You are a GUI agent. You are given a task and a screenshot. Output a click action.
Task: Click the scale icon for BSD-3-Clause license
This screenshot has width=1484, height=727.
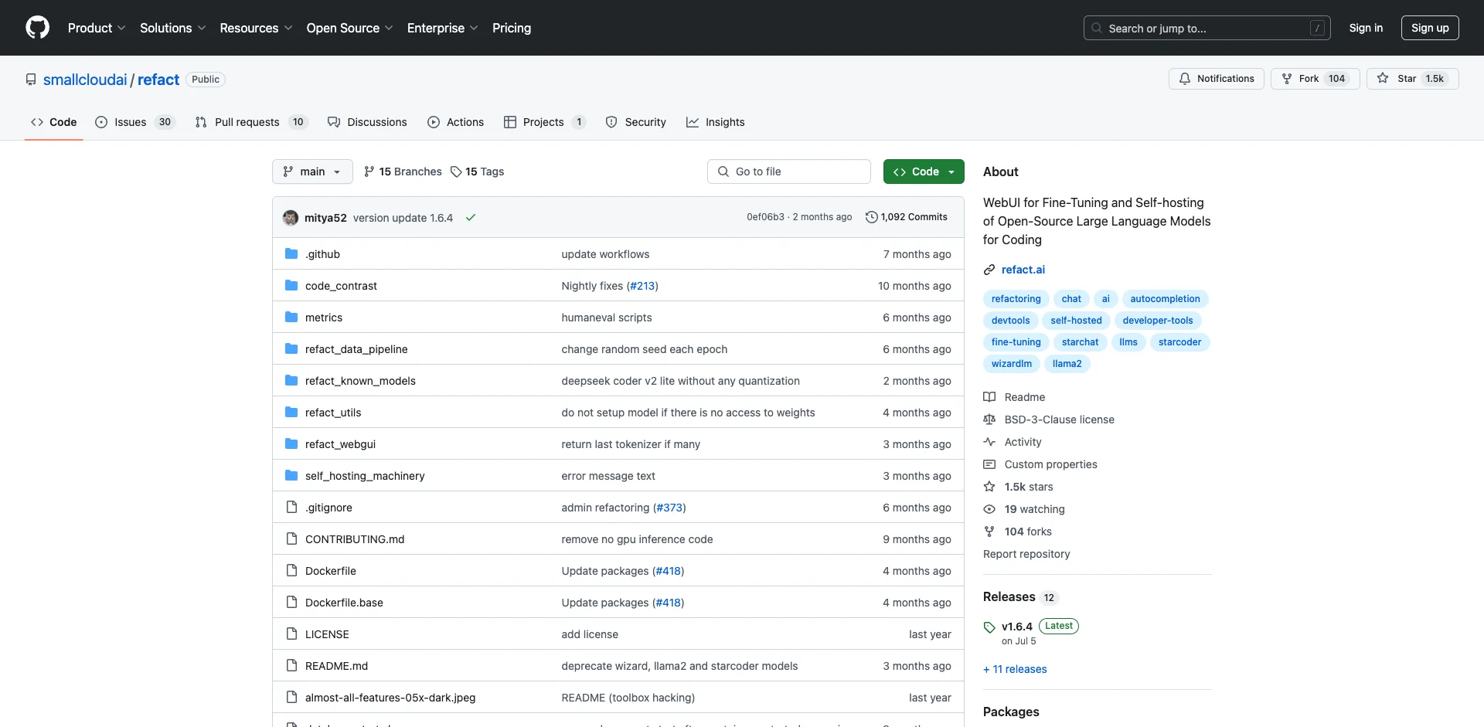pyautogui.click(x=989, y=420)
